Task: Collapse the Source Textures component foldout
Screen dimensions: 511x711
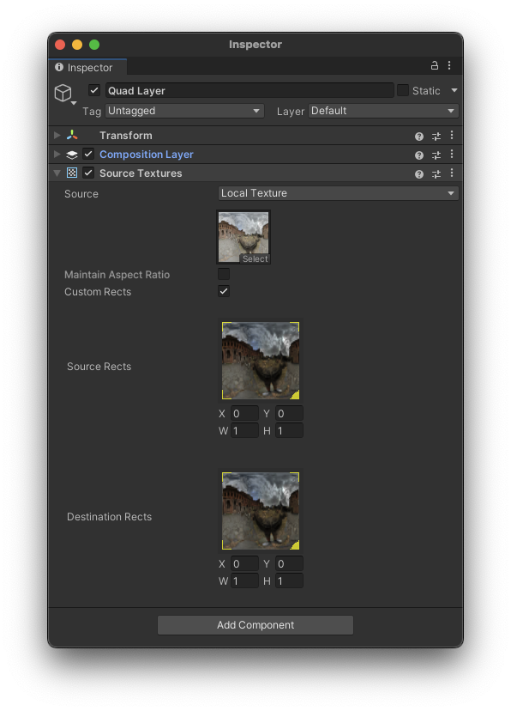Action: 57,173
